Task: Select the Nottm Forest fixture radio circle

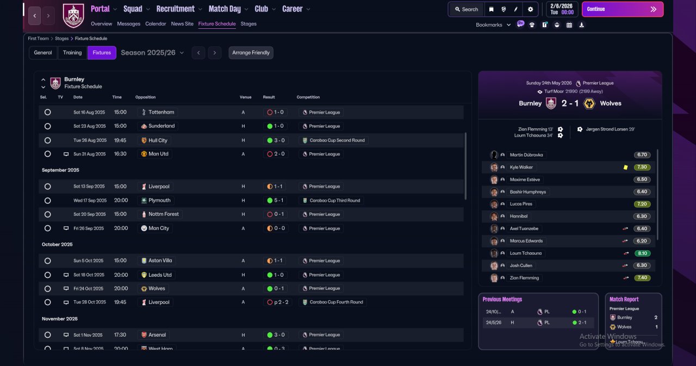Action: point(47,214)
